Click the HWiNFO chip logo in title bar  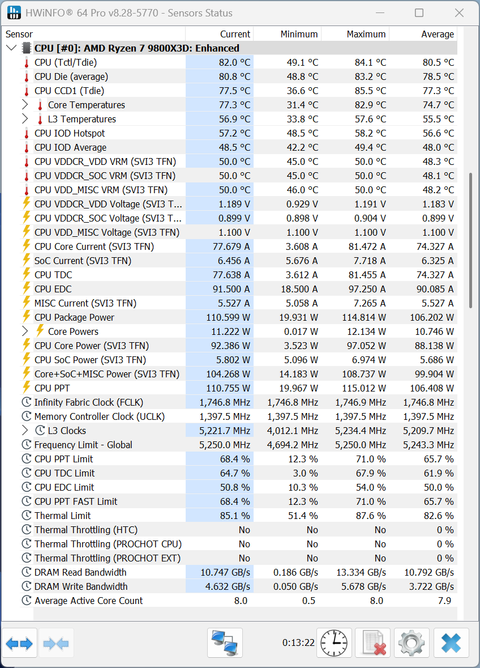point(14,12)
